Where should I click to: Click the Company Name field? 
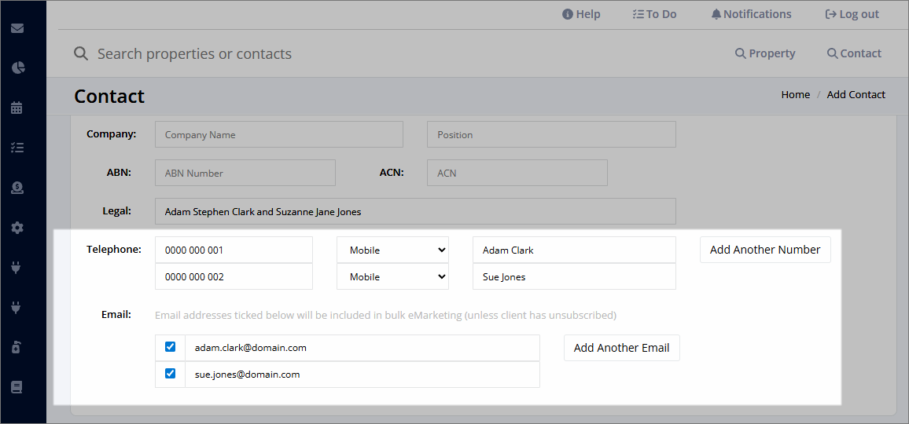(x=279, y=134)
